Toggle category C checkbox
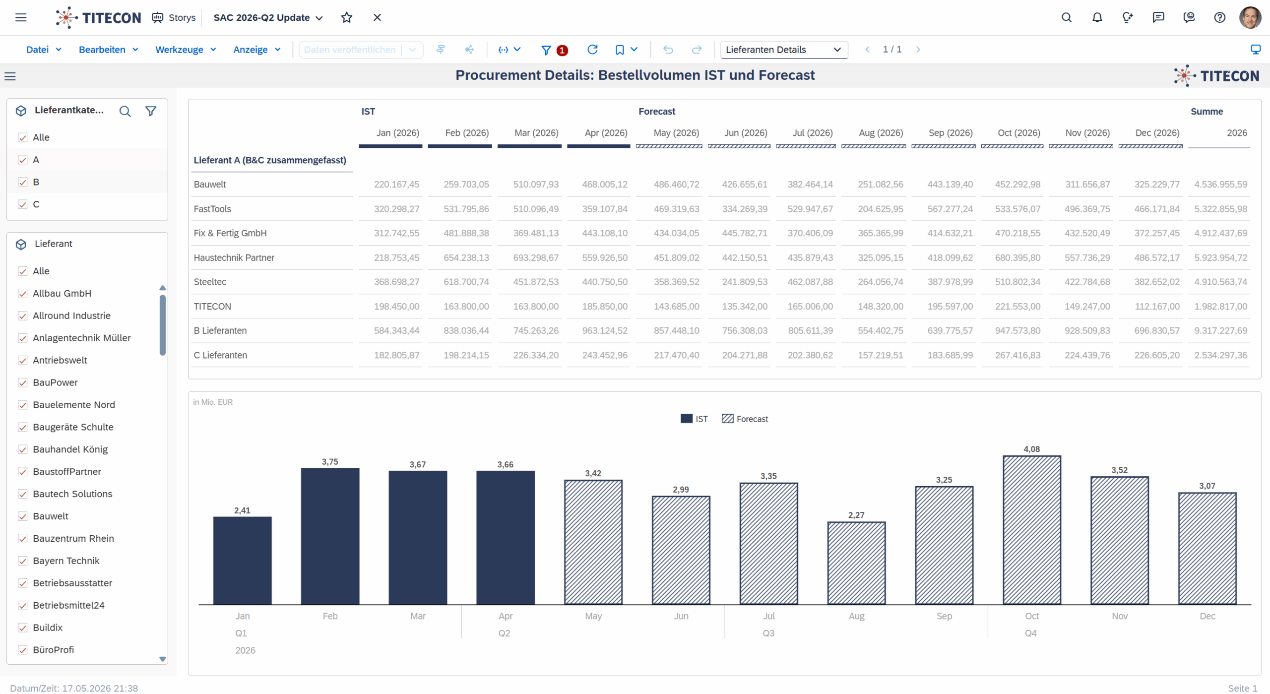 pyautogui.click(x=22, y=204)
